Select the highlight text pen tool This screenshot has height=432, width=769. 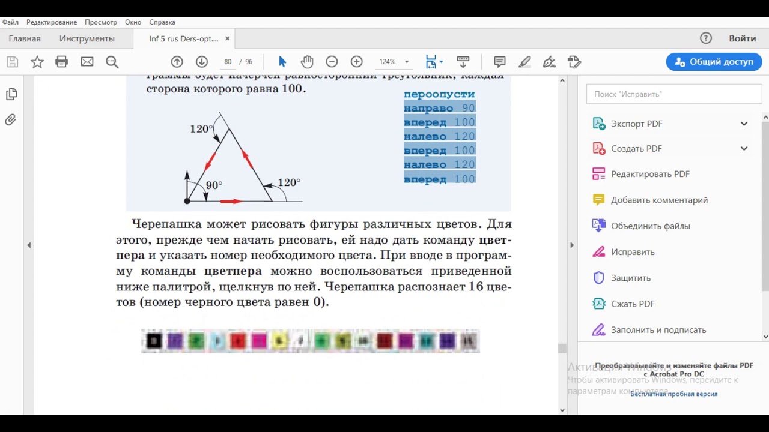(524, 62)
